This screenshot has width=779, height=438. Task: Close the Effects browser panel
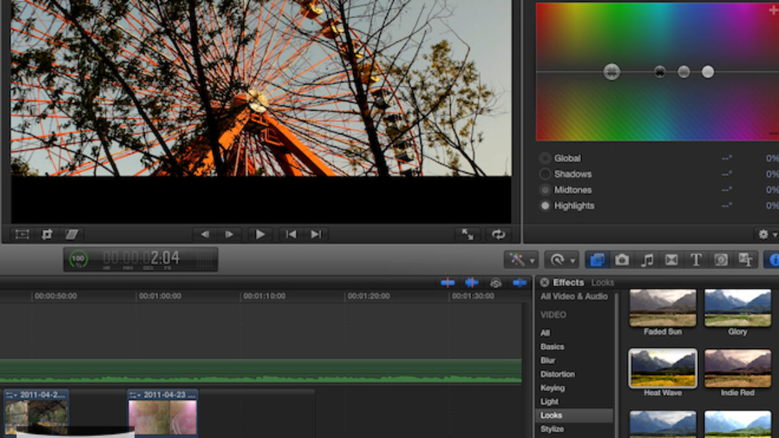click(545, 282)
